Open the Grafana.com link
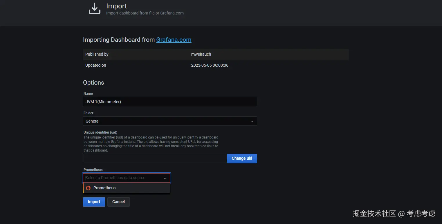The height and width of the screenshot is (224, 442). (x=174, y=40)
